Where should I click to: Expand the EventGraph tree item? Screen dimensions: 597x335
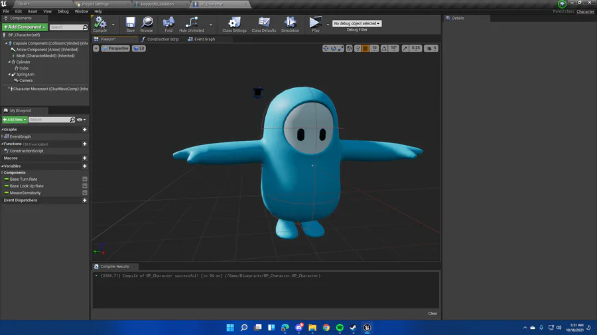click(x=3, y=136)
